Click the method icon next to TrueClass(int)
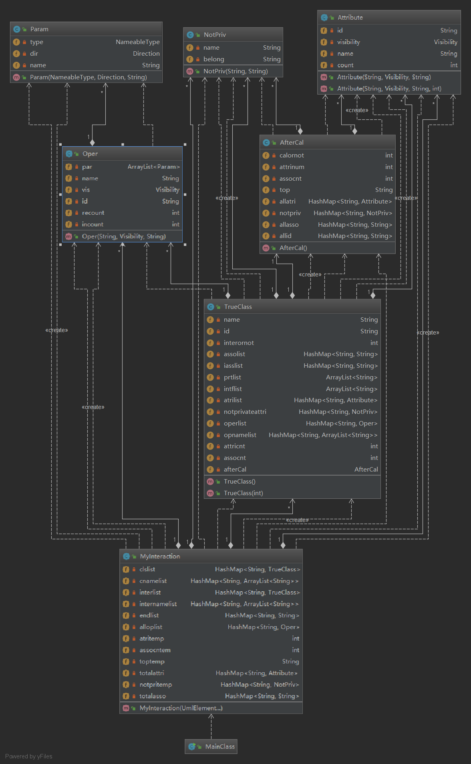 [210, 493]
